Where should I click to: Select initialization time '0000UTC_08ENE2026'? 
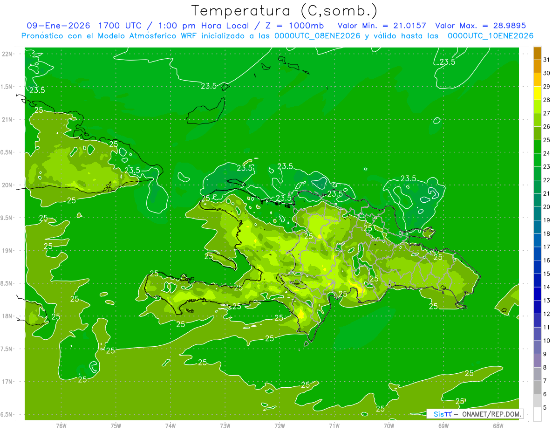(317, 36)
